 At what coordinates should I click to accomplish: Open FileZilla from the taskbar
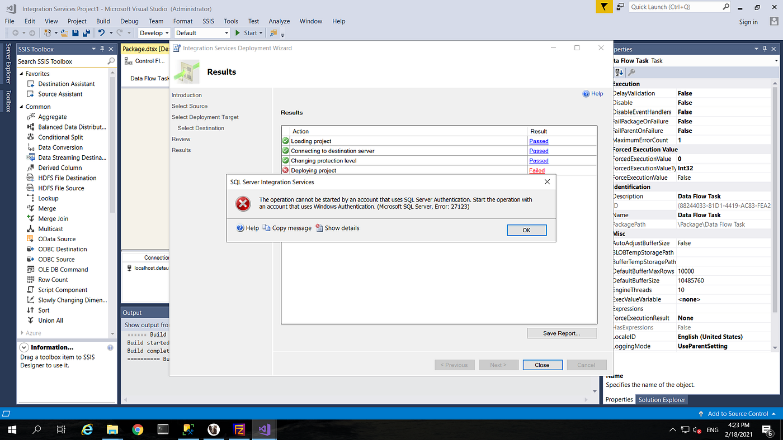coord(239,429)
